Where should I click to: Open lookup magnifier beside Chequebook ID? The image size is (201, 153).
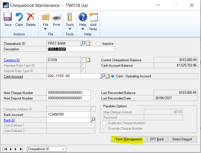pyautogui.click(x=83, y=44)
